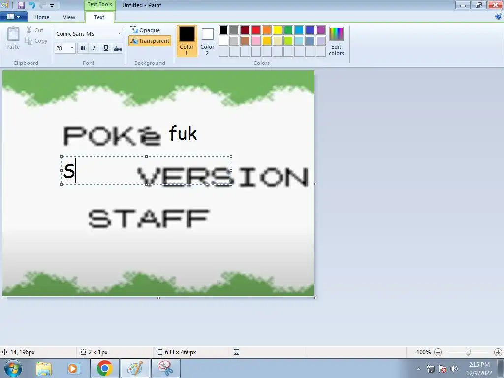Open Google Chrome from taskbar
Image resolution: width=504 pixels, height=378 pixels.
click(105, 368)
